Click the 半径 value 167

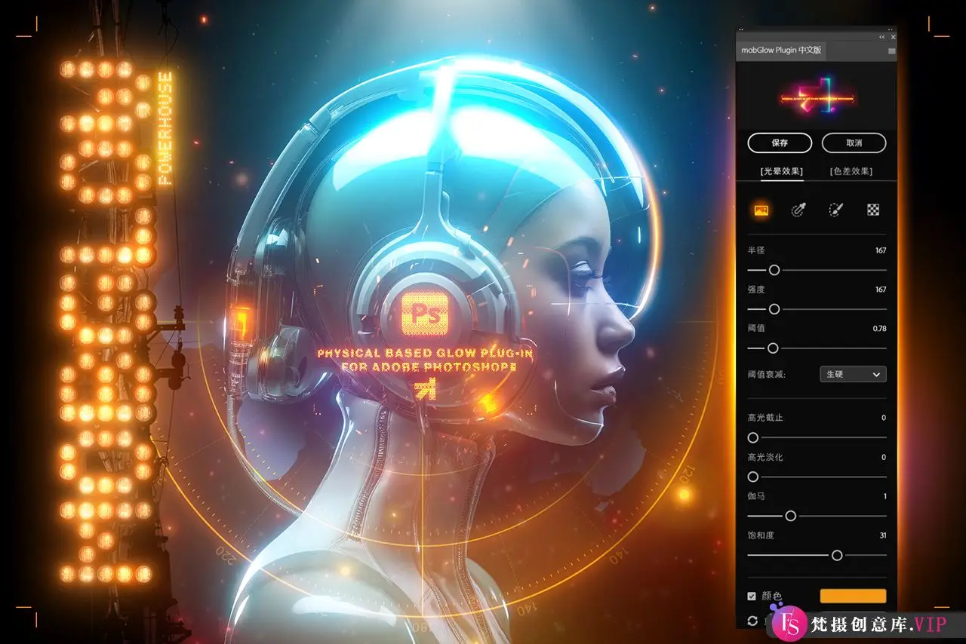[x=881, y=250]
